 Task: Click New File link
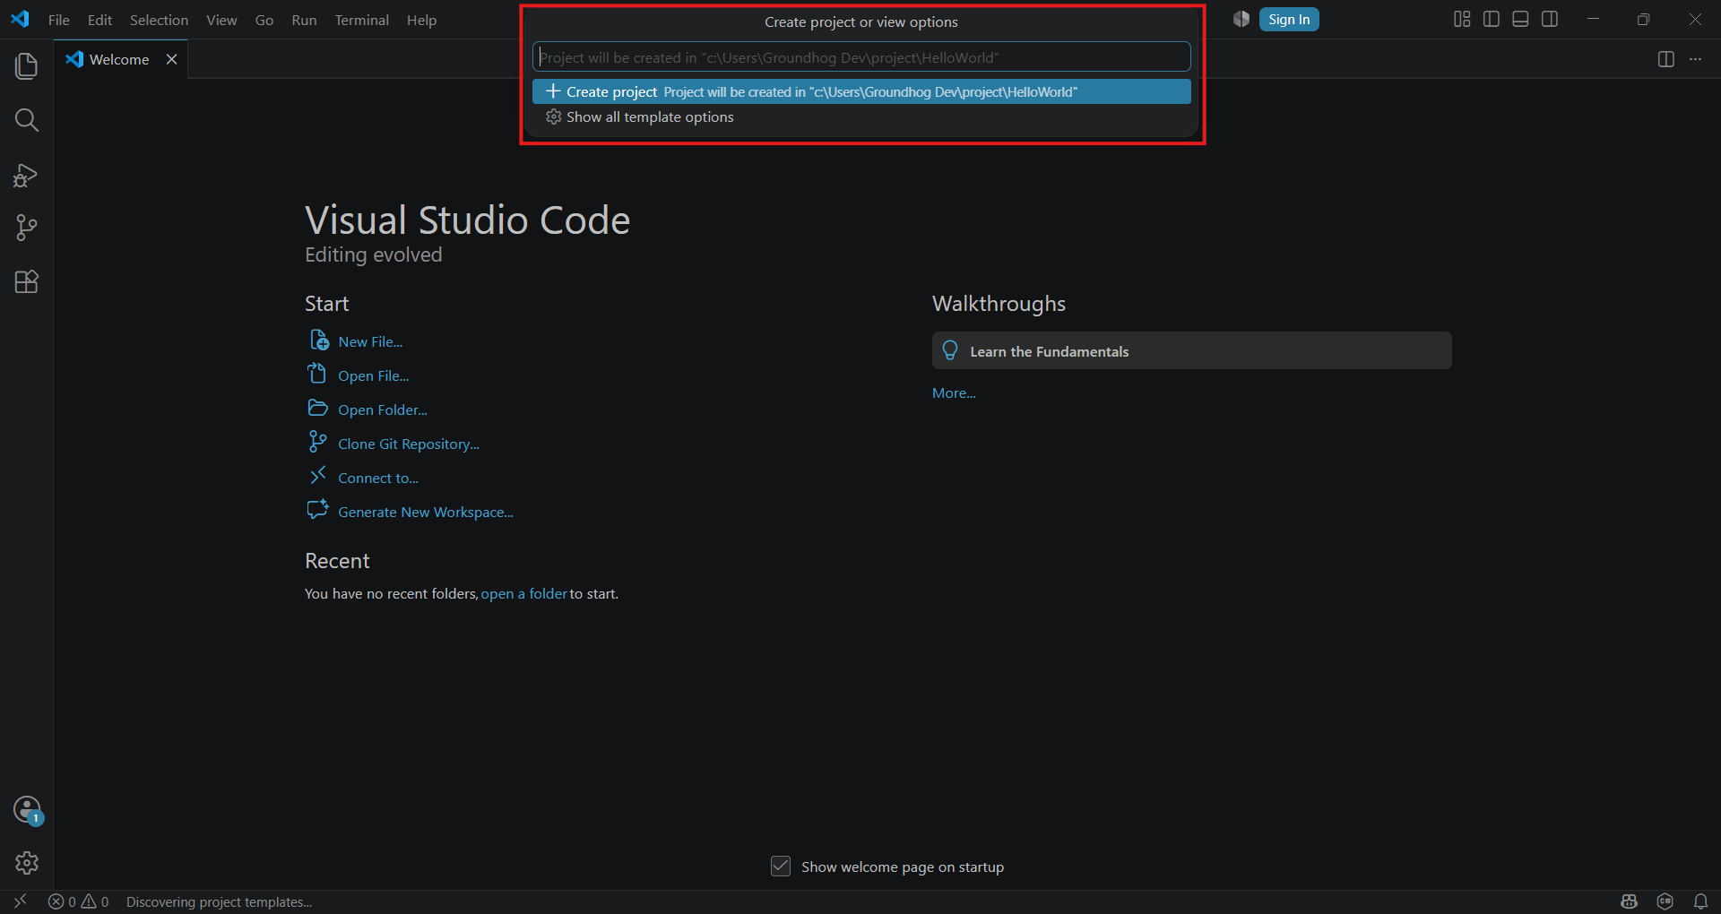point(370,341)
